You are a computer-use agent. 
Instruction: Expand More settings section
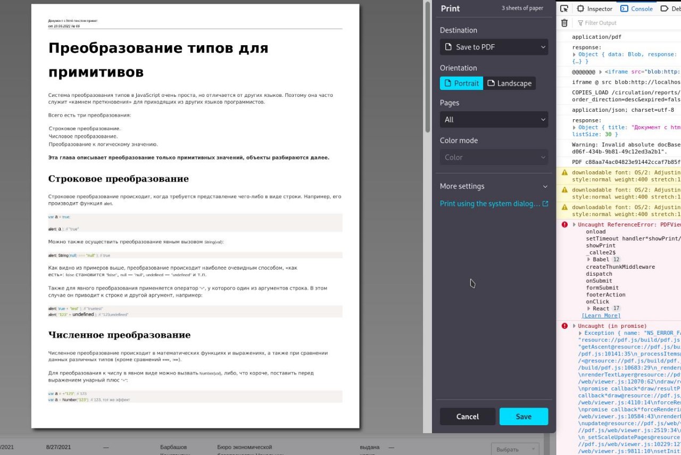[494, 186]
